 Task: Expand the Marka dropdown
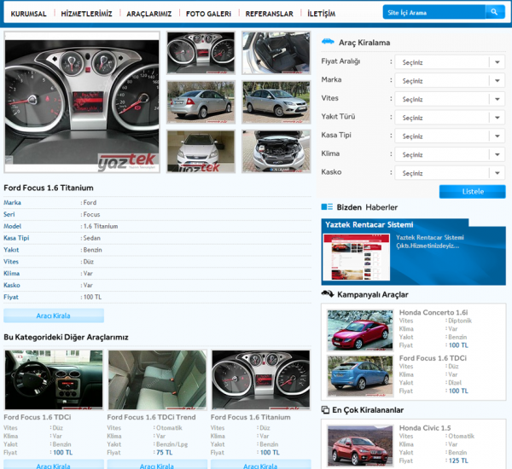[x=450, y=81]
